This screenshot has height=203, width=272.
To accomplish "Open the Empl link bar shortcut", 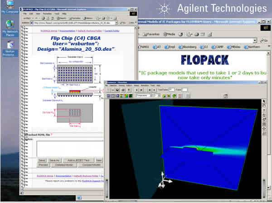I will [x=169, y=47].
